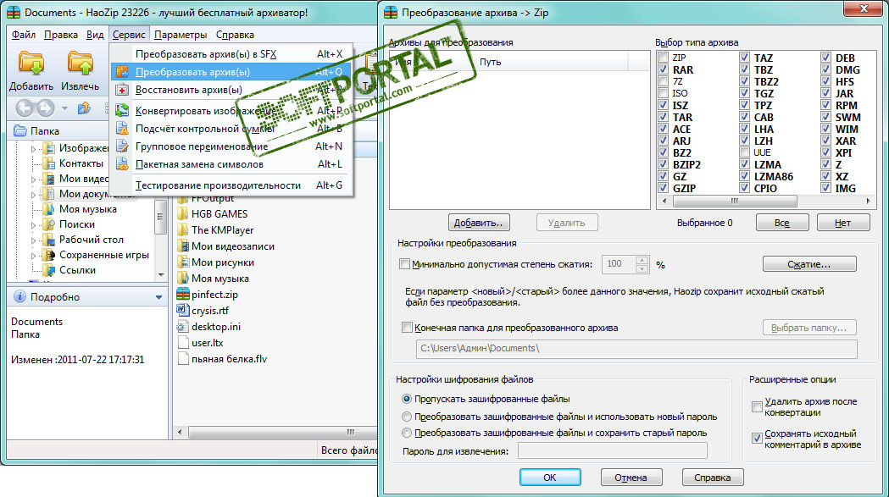Confirm the dialog with OK

[x=550, y=478]
